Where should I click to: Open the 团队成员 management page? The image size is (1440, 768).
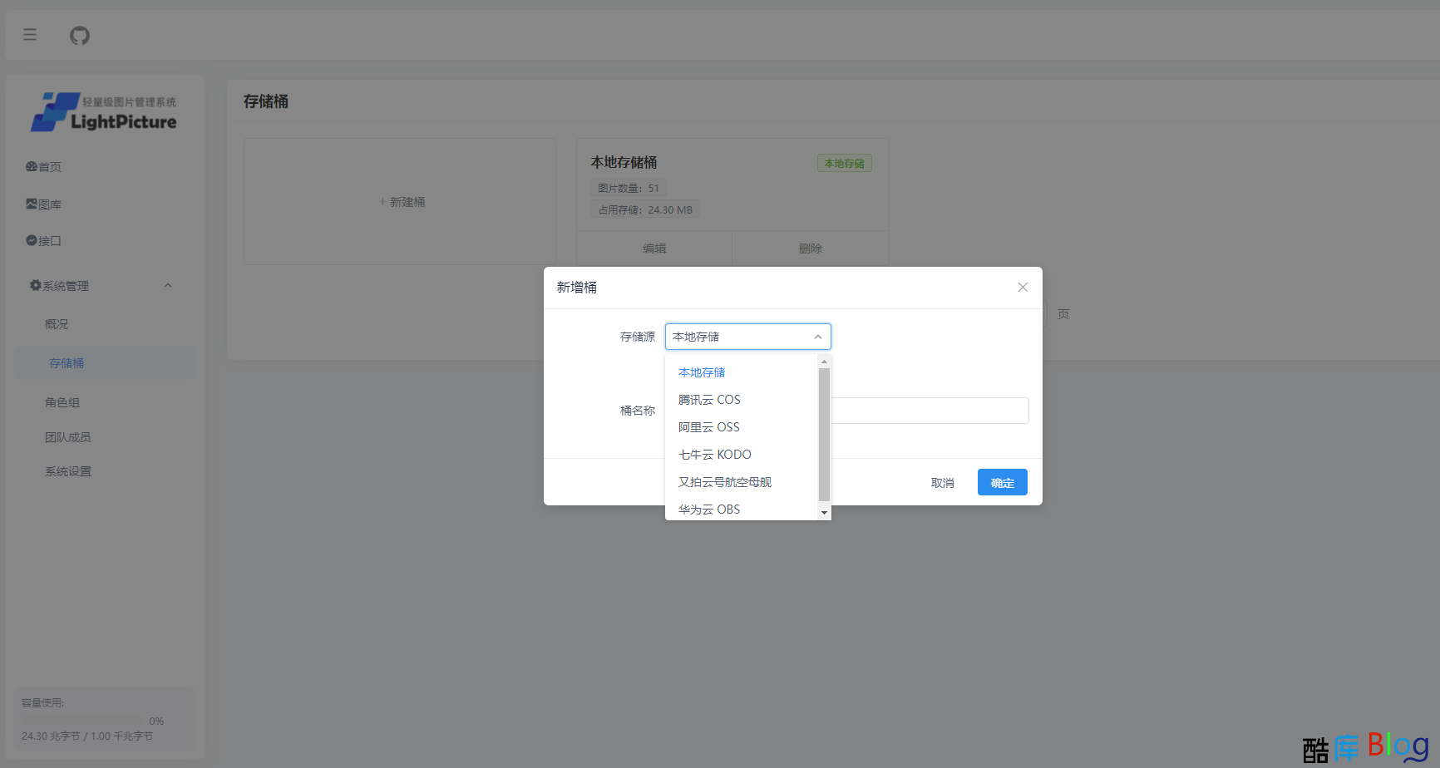pos(68,436)
